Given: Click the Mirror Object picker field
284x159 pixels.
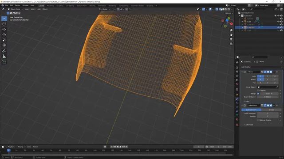Looking at the screenshot, I should click(x=268, y=87).
